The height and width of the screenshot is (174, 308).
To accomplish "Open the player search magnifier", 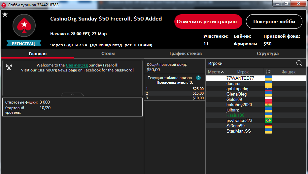I will point(299,63).
